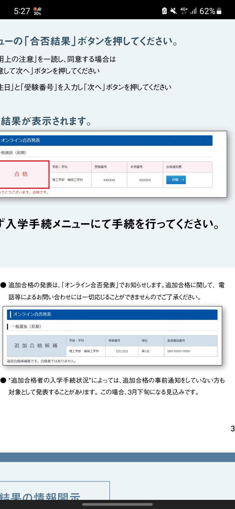Viewport: 235px width, 509px height.
Task: Tap the signal strength bars icon
Action: click(194, 11)
